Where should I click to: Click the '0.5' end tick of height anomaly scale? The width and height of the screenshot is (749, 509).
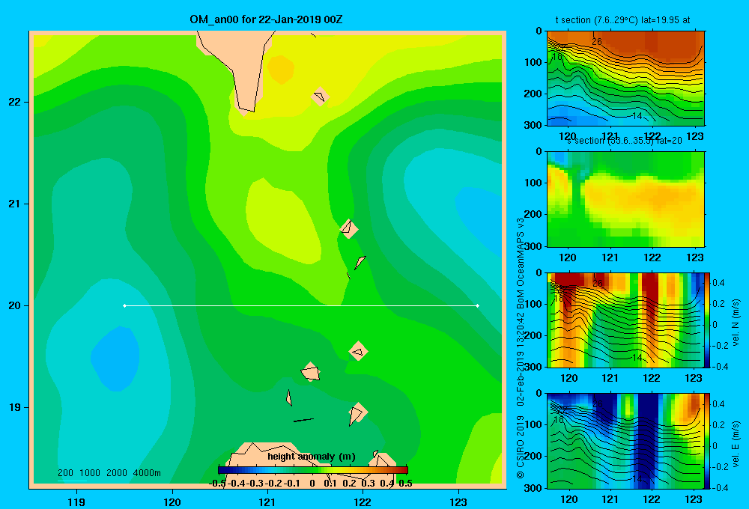405,484
